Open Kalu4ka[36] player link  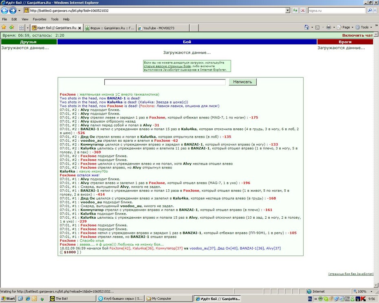point(143,248)
